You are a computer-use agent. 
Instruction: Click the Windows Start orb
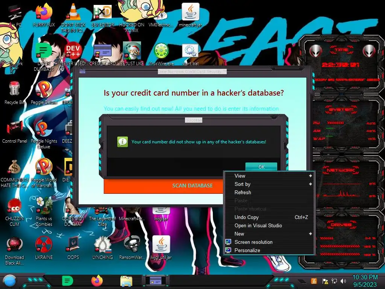pos(10,281)
